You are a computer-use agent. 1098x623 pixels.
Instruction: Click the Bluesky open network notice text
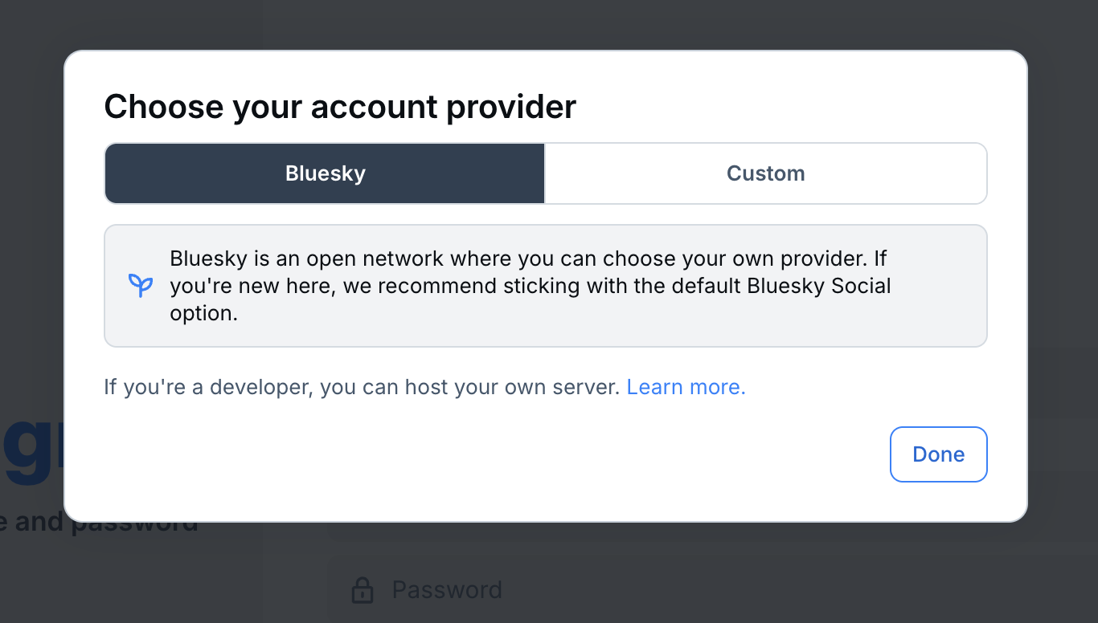pos(531,286)
